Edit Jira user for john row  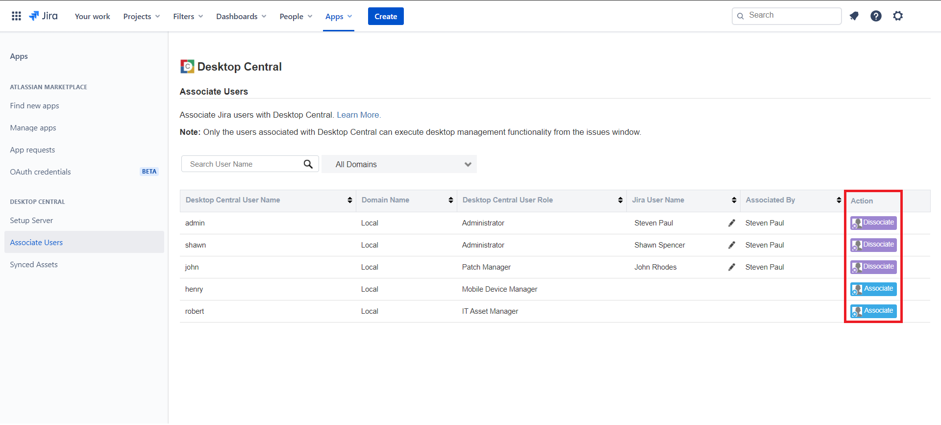(x=732, y=267)
